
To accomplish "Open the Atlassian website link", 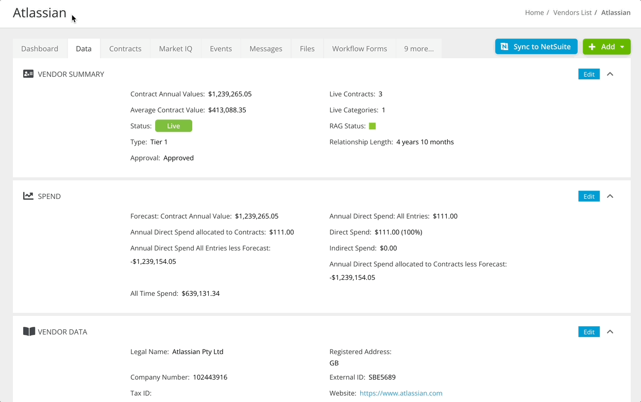I will 401,393.
